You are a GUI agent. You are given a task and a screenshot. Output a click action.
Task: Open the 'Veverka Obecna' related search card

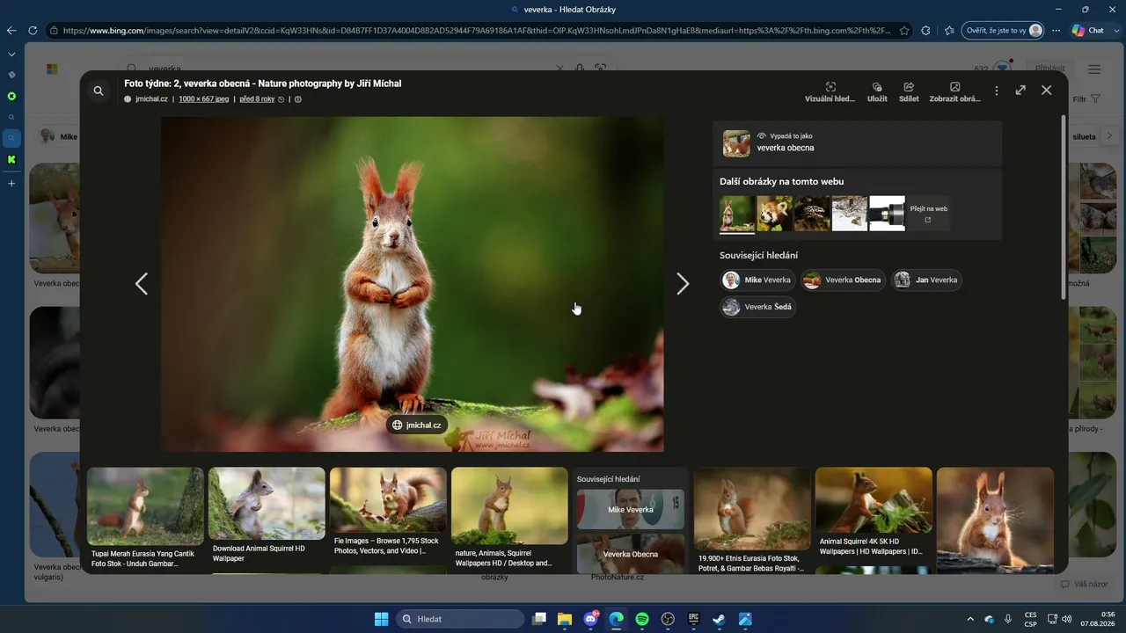[631, 554]
